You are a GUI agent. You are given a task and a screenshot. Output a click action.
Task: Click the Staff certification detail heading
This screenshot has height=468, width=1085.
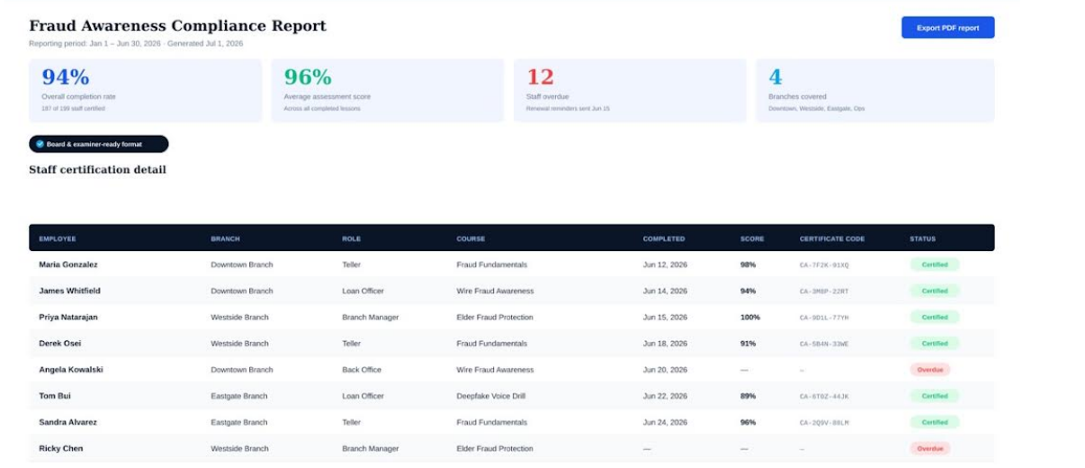[x=97, y=169]
